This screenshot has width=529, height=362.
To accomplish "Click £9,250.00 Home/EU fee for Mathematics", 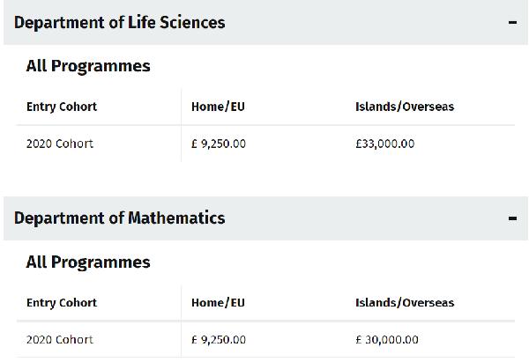I will [219, 339].
